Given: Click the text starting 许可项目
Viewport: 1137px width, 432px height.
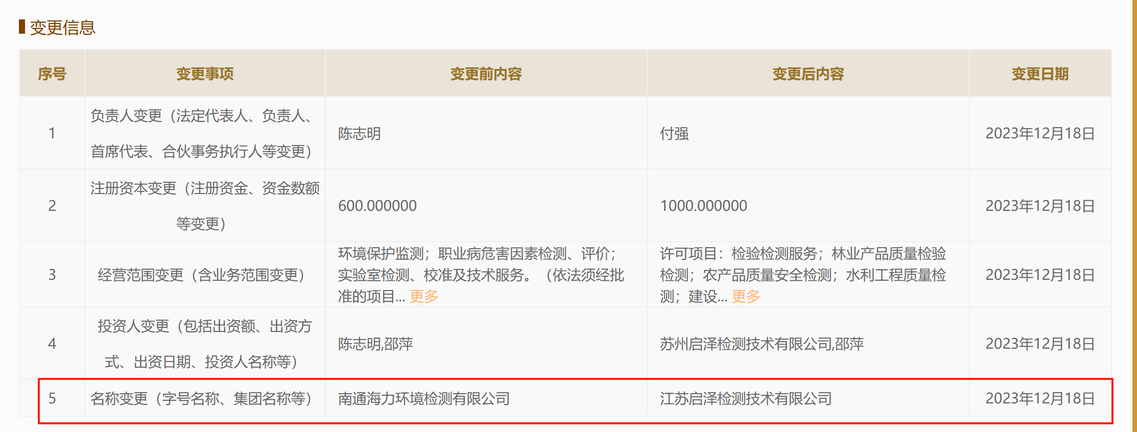Looking at the screenshot, I should pyautogui.click(x=803, y=275).
